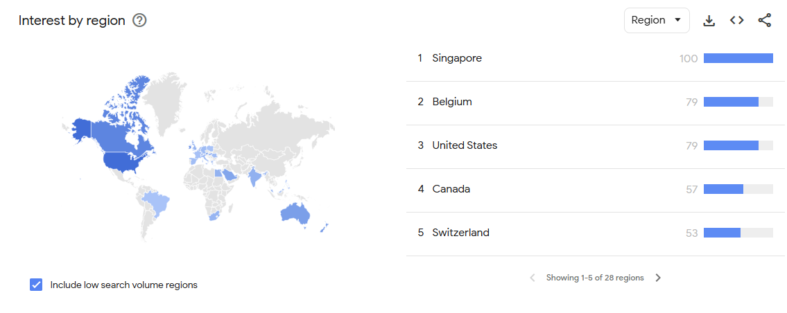Viewport: 787px width, 313px height.
Task: Select Belgium in the region list
Action: (x=451, y=102)
